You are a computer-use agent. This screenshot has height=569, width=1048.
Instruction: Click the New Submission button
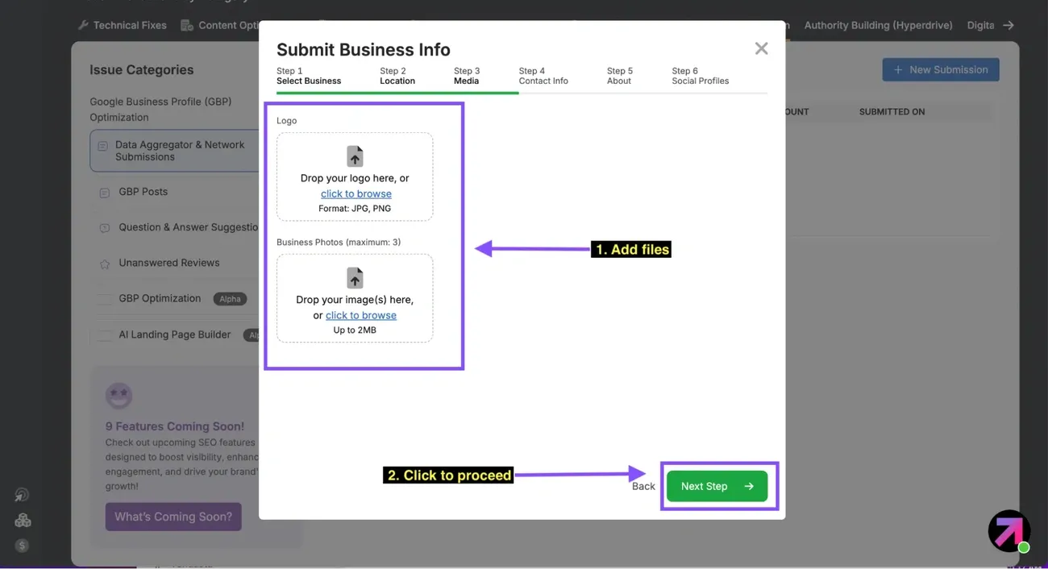941,69
